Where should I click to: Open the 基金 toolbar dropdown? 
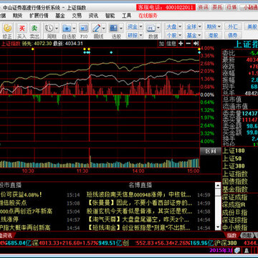click(193, 35)
